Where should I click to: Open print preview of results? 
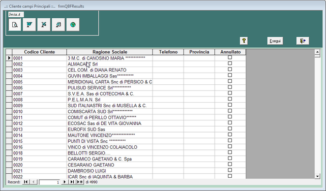[15, 25]
